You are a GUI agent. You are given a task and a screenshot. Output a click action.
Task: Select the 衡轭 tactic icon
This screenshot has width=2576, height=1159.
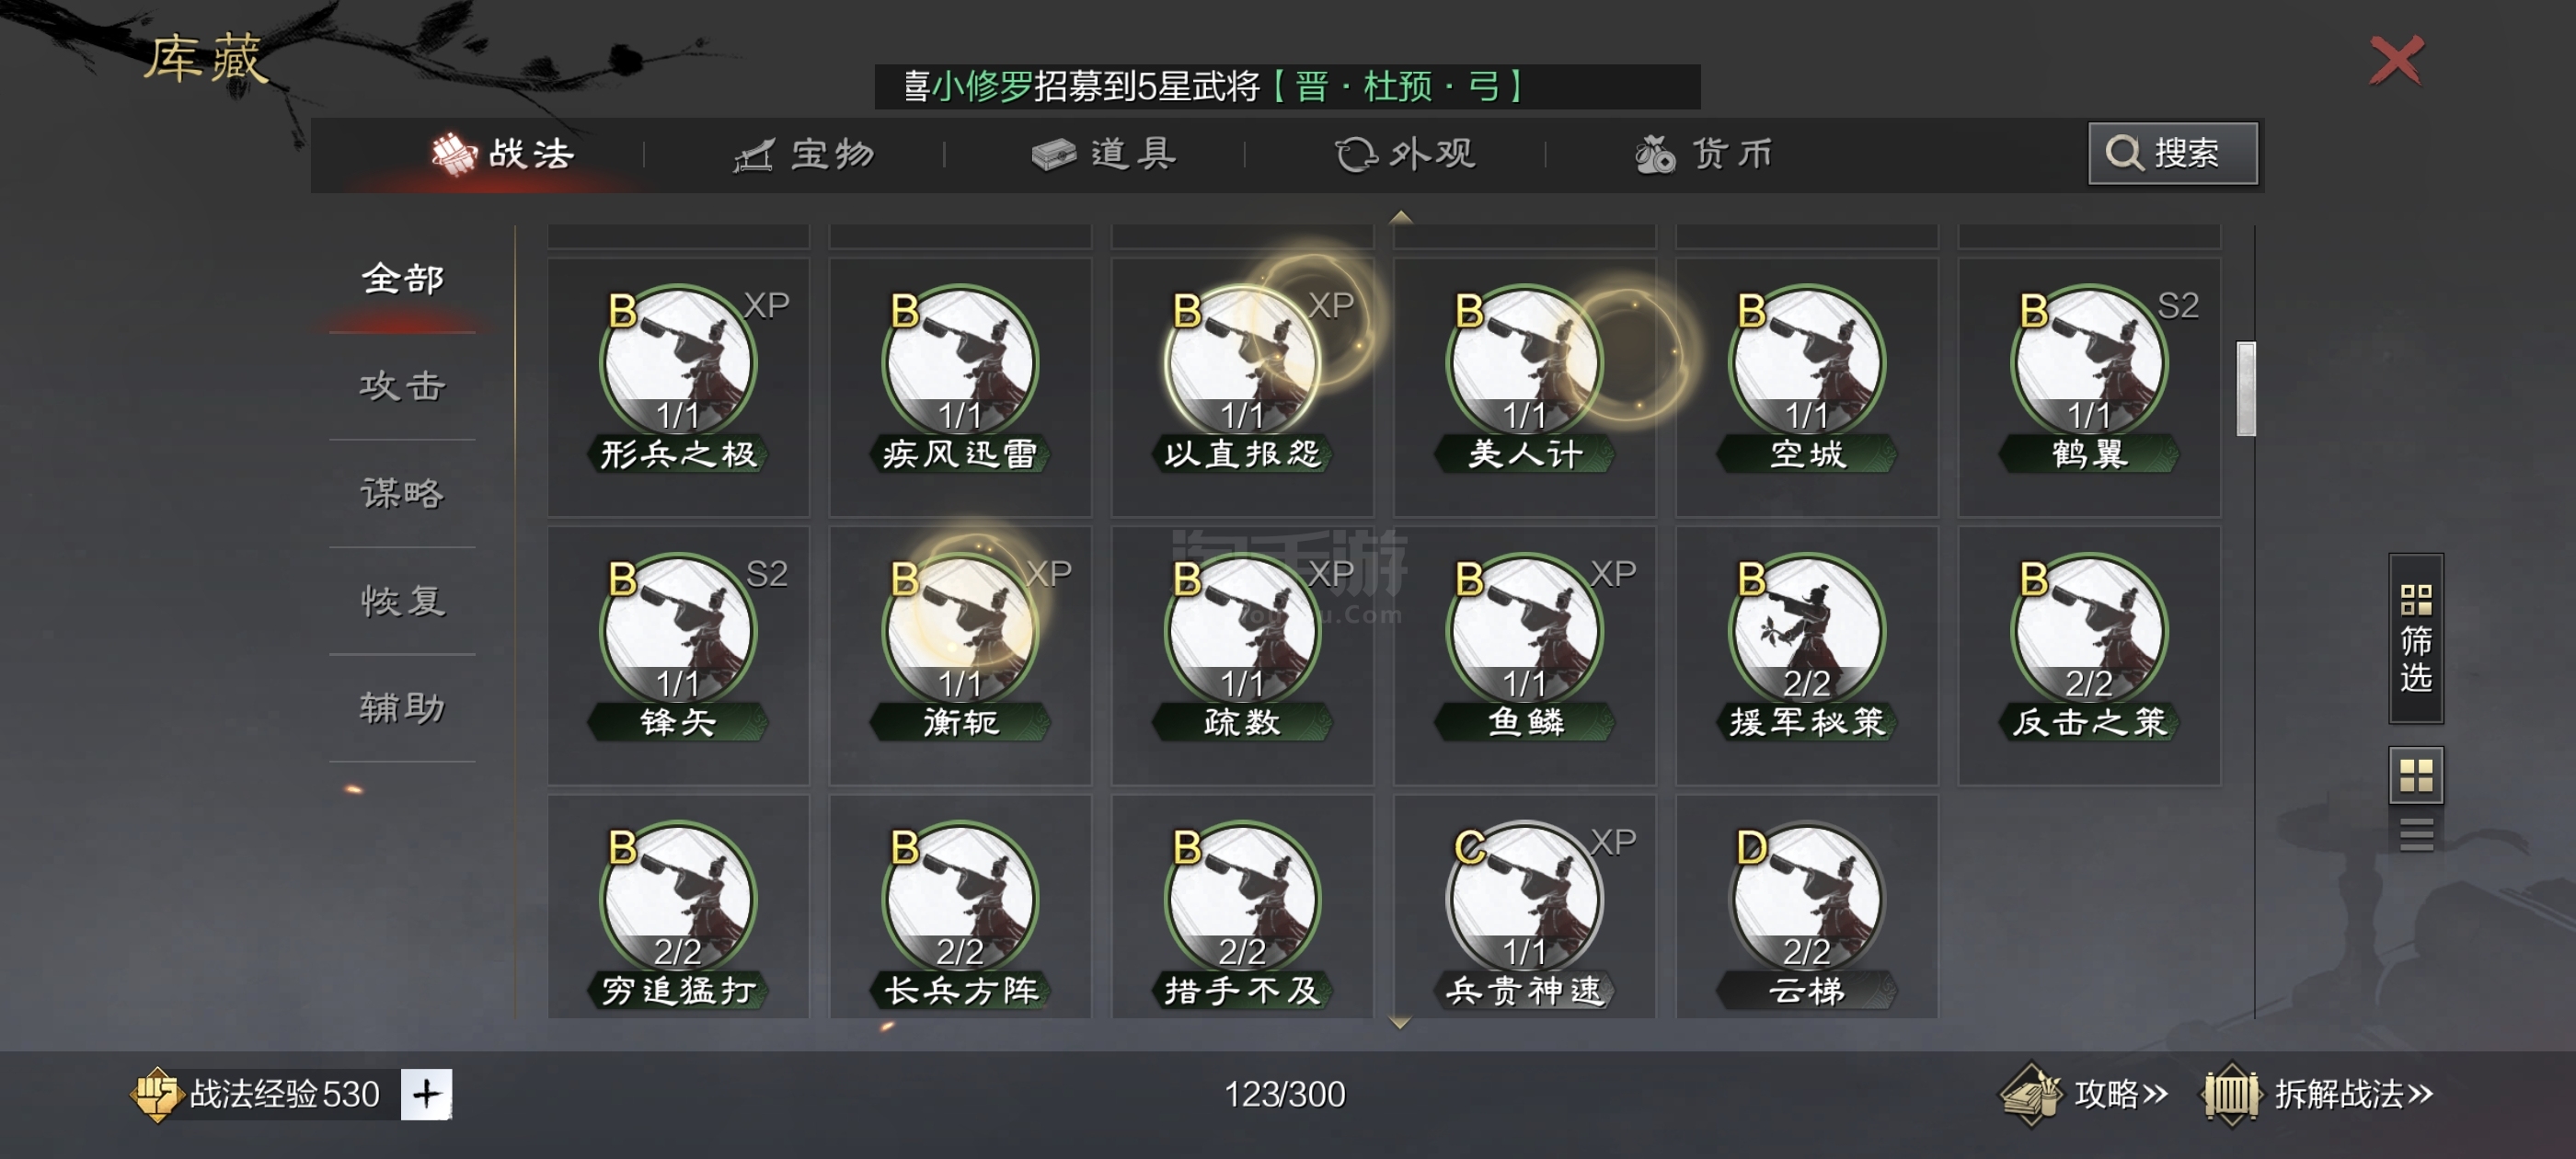point(959,630)
